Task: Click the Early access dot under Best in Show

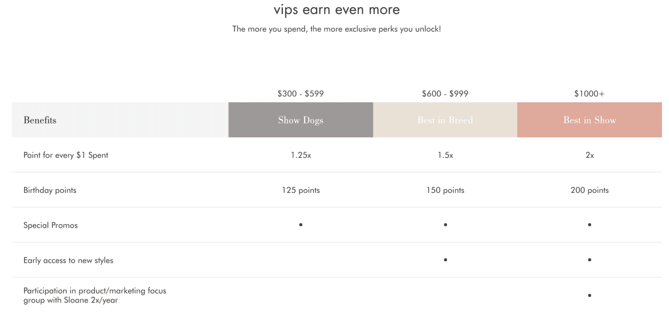Action: point(589,260)
